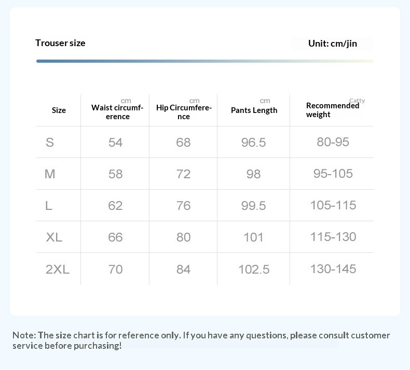410x370 pixels.
Task: Select the M size row label
Action: [x=50, y=174]
